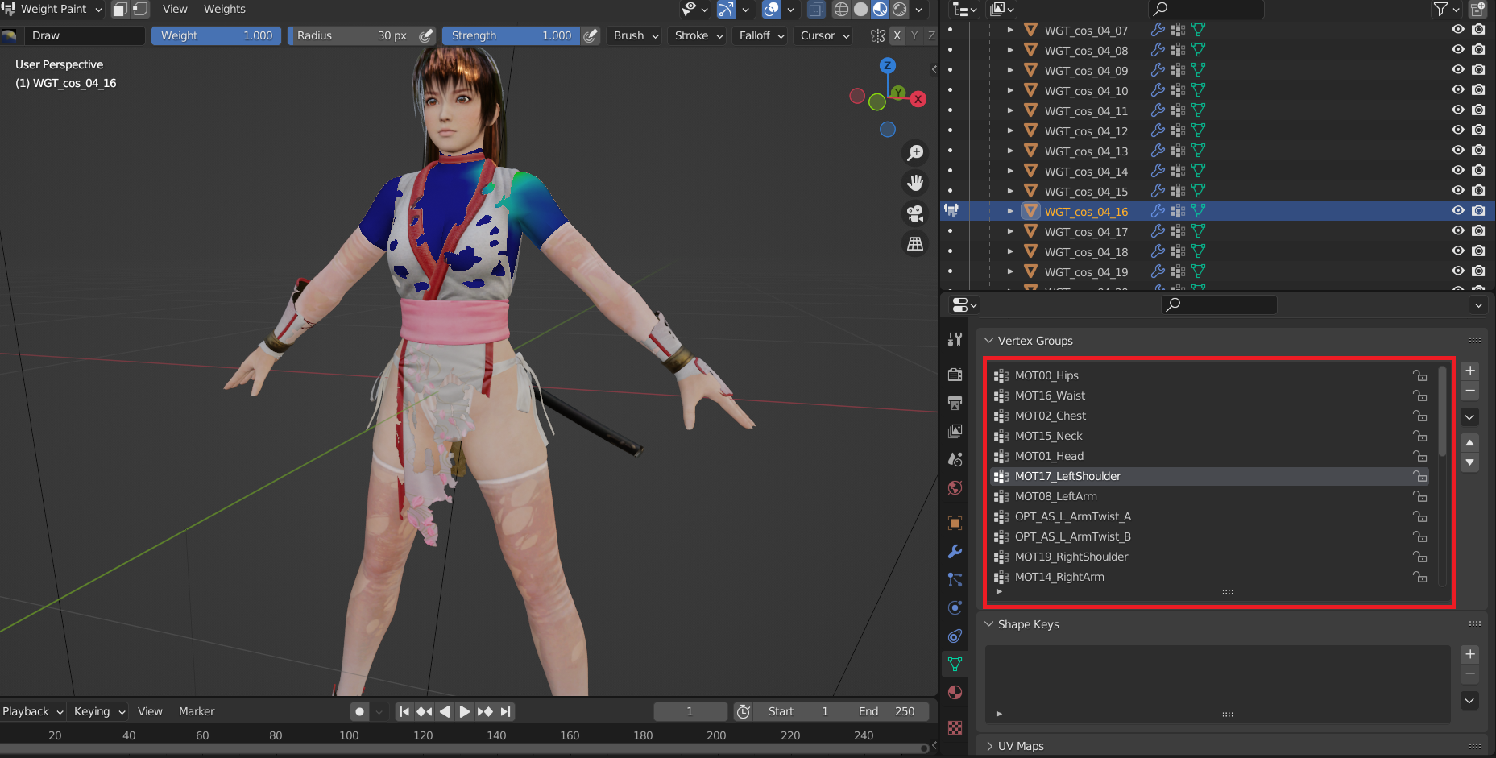Open the Render properties tab
This screenshot has height=758, width=1496.
(955, 375)
